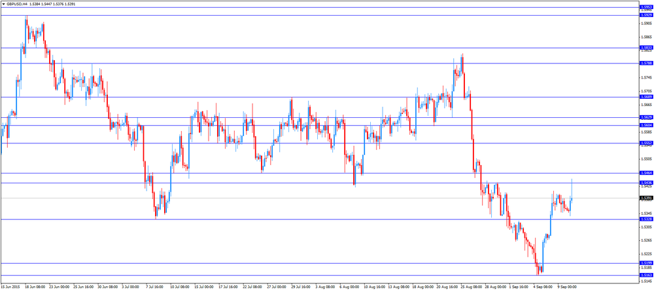Click the 3 Jul 00:00 time label
654x290 pixels.
click(x=131, y=287)
